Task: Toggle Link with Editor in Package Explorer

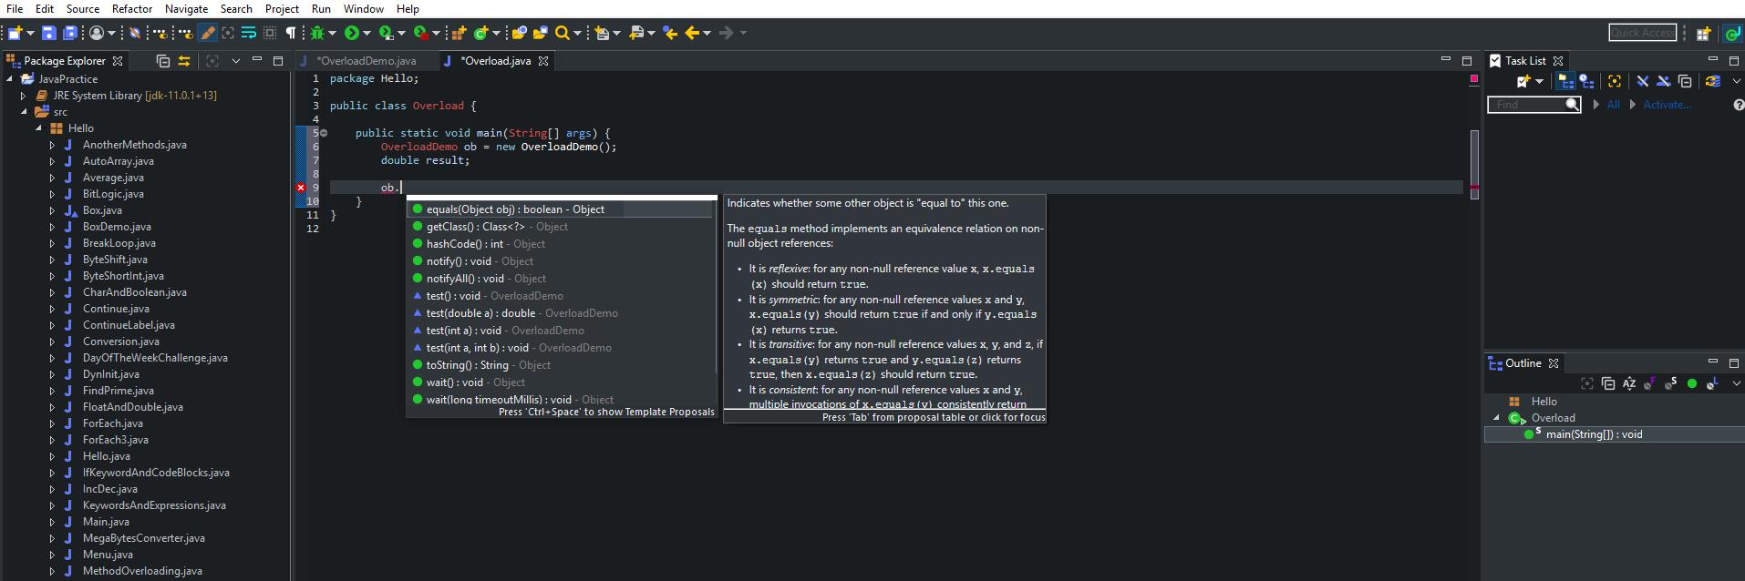Action: pos(183,61)
